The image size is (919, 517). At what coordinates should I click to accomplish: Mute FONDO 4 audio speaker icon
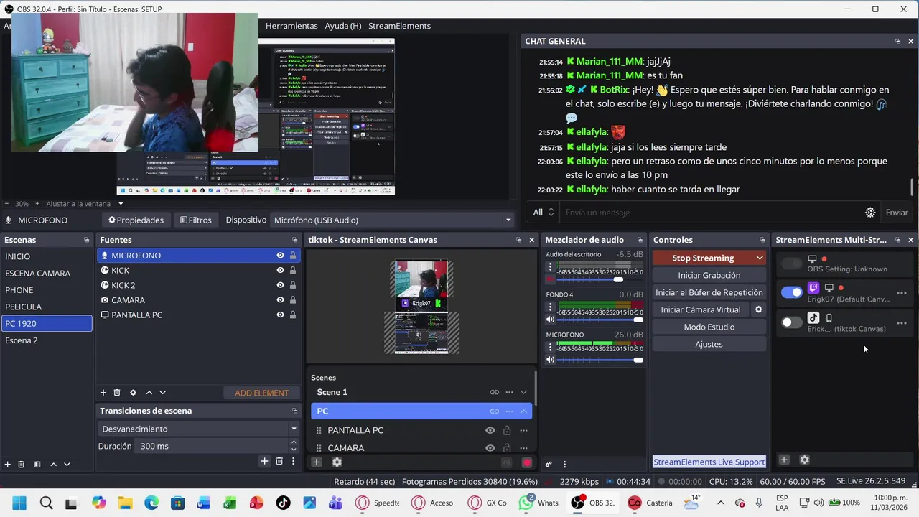pyautogui.click(x=551, y=320)
